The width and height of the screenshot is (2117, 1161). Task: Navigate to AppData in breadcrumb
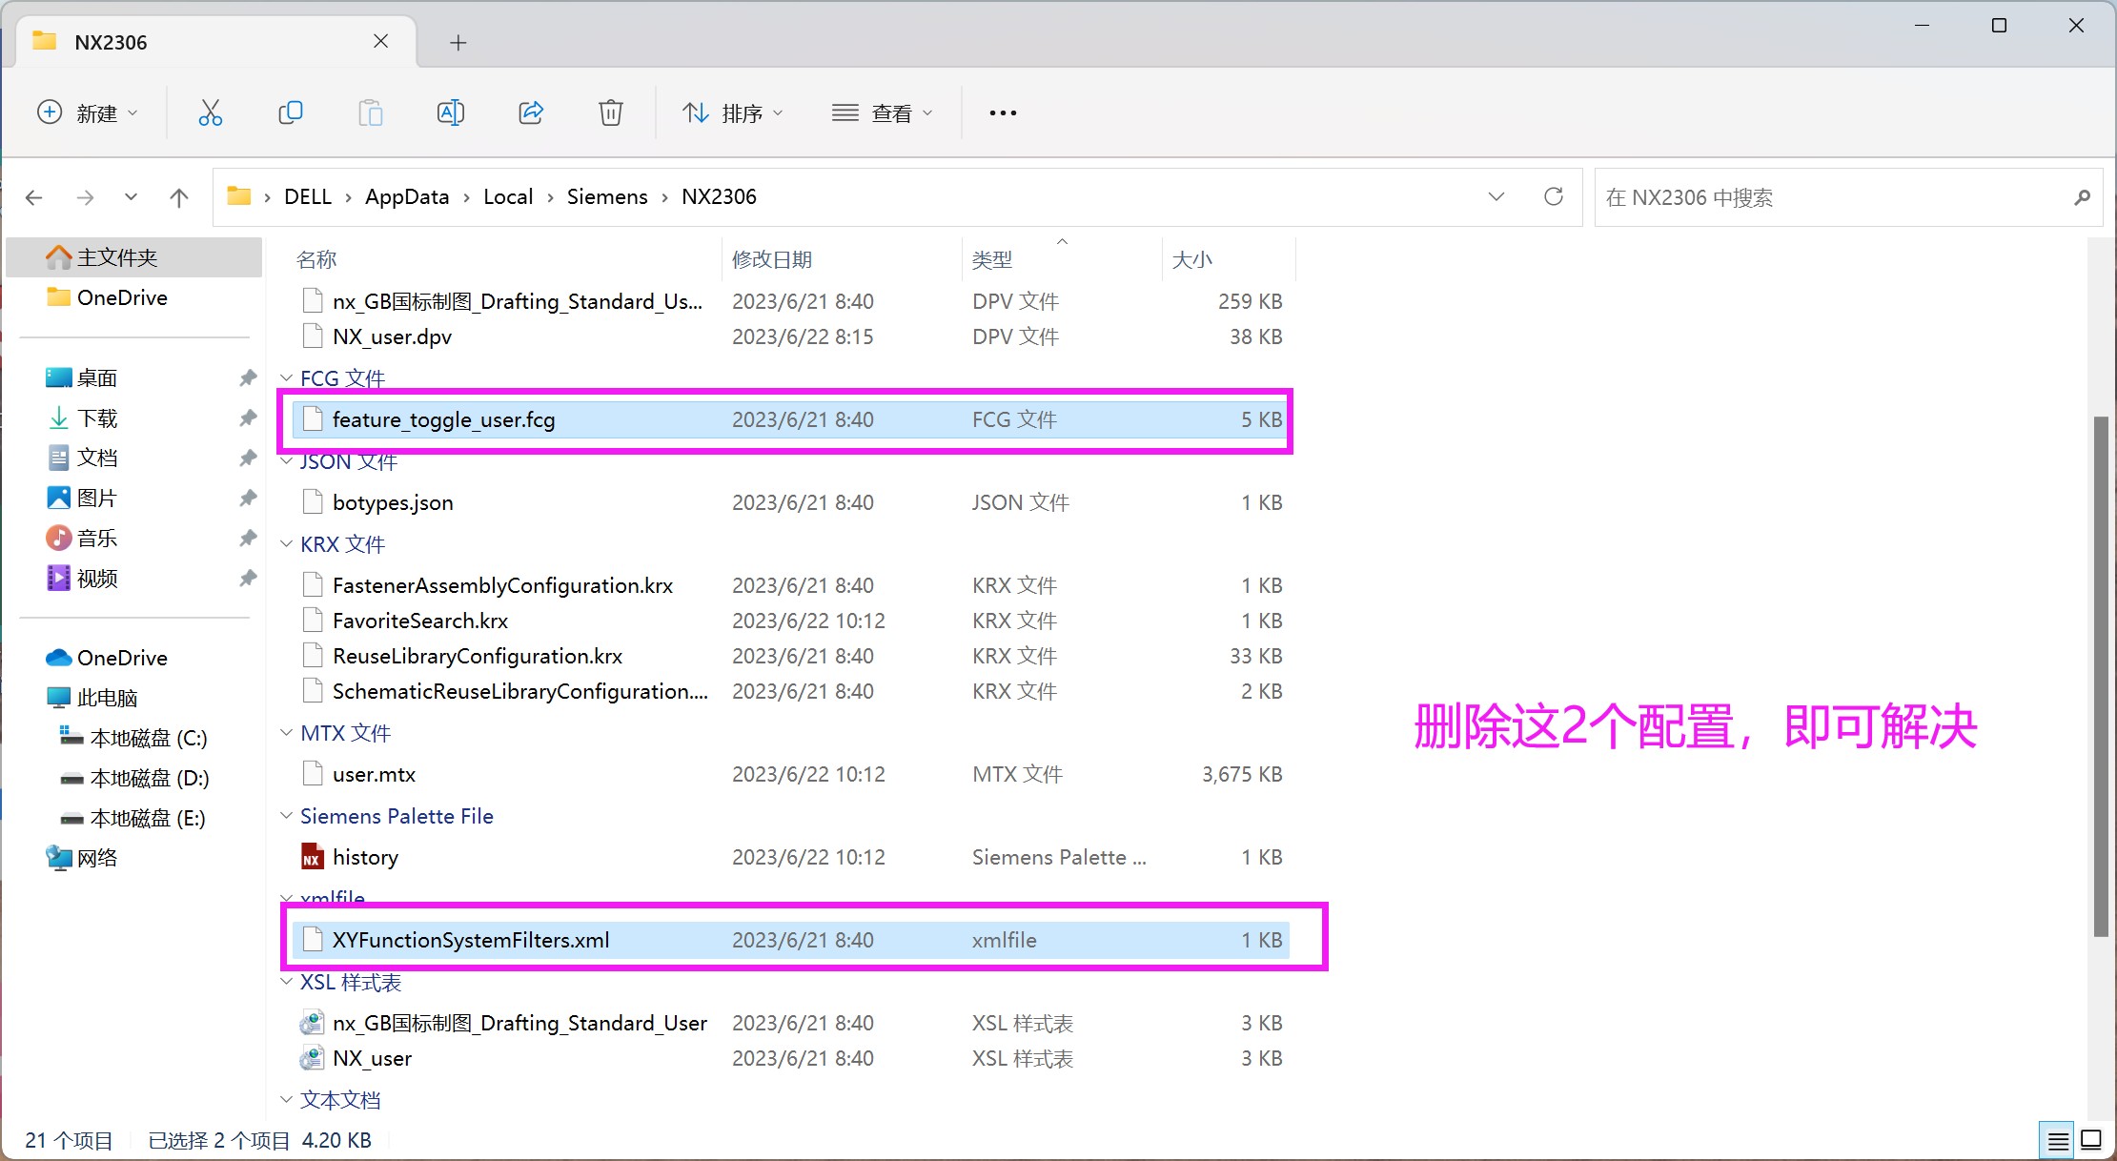[407, 196]
